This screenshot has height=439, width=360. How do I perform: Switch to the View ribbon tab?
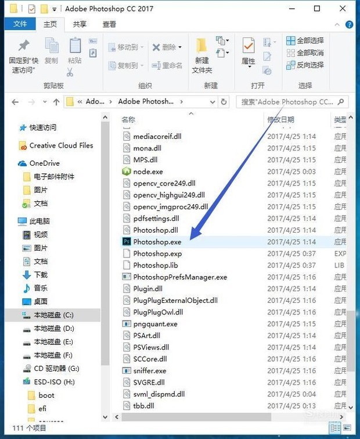[109, 24]
